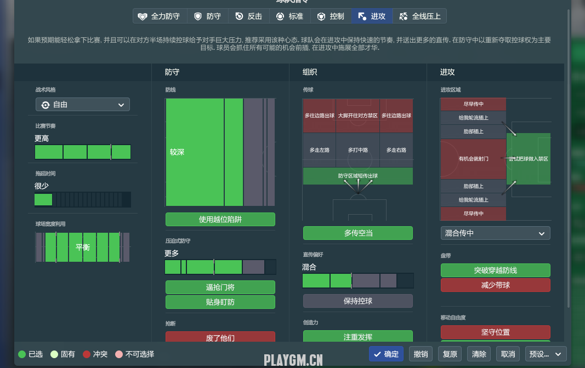Adjust the 比赛节奏 tempo slider bar
Viewport: 585px width, 368px height.
click(83, 152)
